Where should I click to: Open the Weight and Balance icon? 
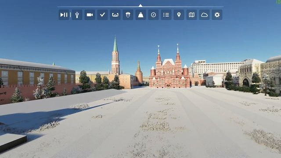coord(140,14)
